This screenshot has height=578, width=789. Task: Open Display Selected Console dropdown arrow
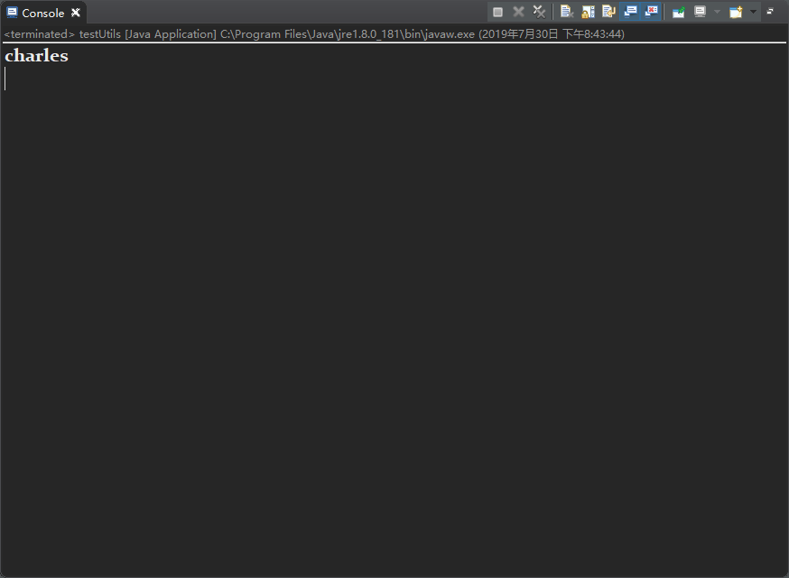click(717, 12)
